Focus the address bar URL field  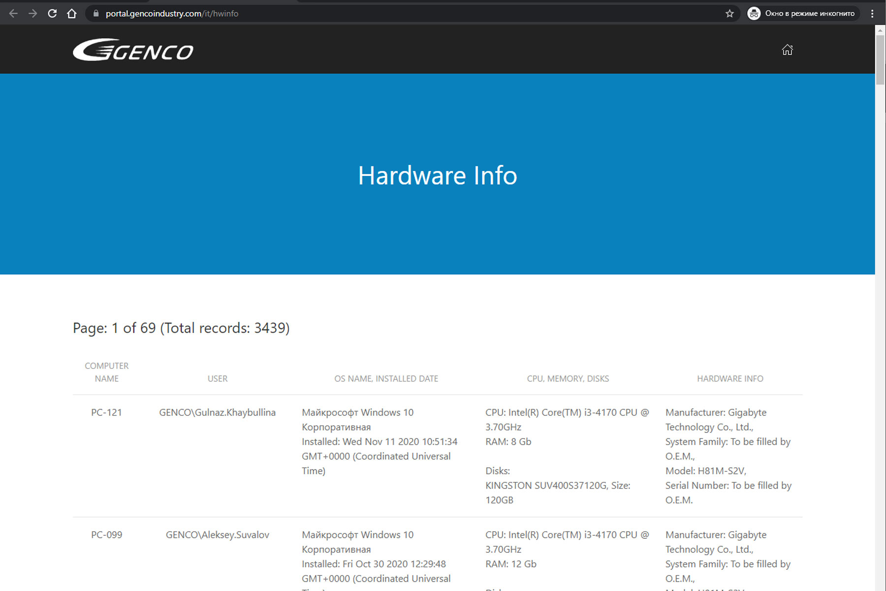point(394,14)
